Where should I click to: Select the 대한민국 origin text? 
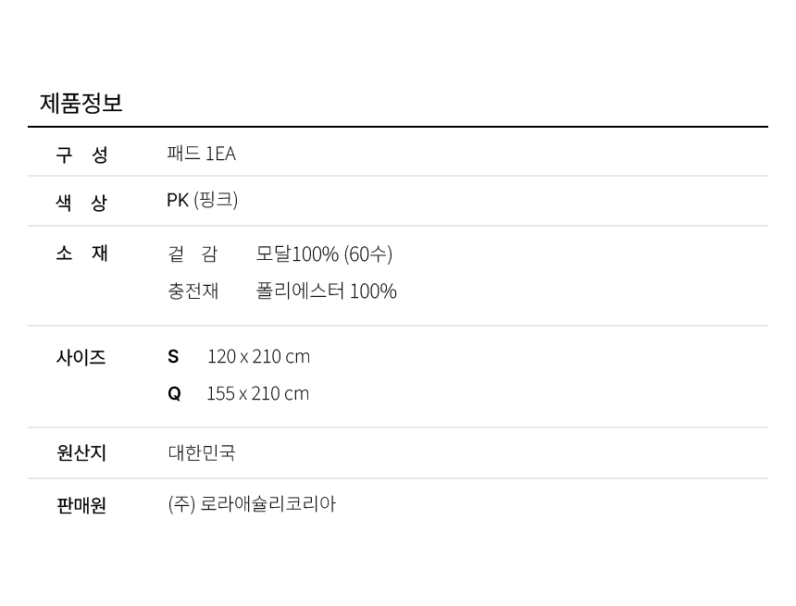[x=202, y=452]
